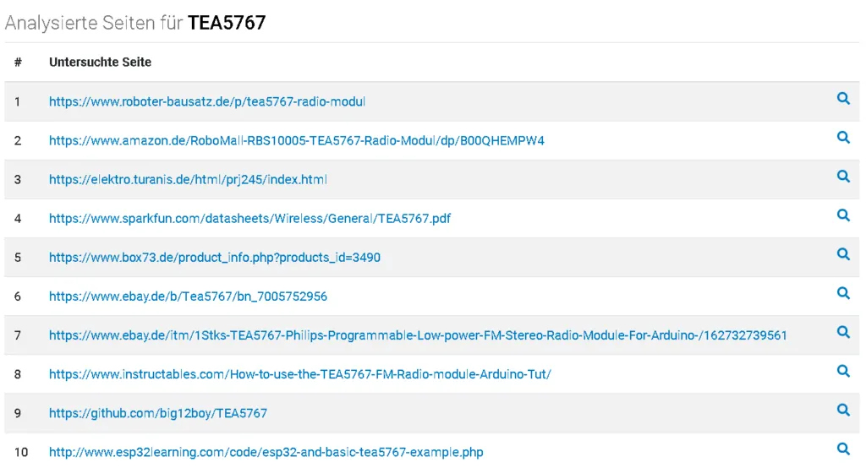Open the elektro.turanis.de prj245 link
Image resolution: width=866 pixels, height=468 pixels.
(188, 179)
